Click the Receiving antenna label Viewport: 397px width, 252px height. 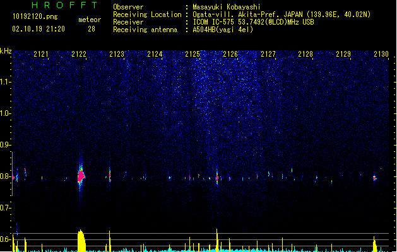pyautogui.click(x=145, y=30)
